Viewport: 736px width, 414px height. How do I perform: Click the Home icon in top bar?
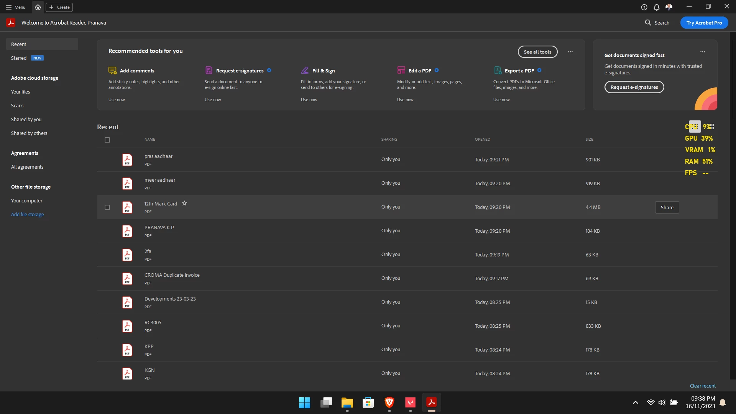(x=38, y=7)
